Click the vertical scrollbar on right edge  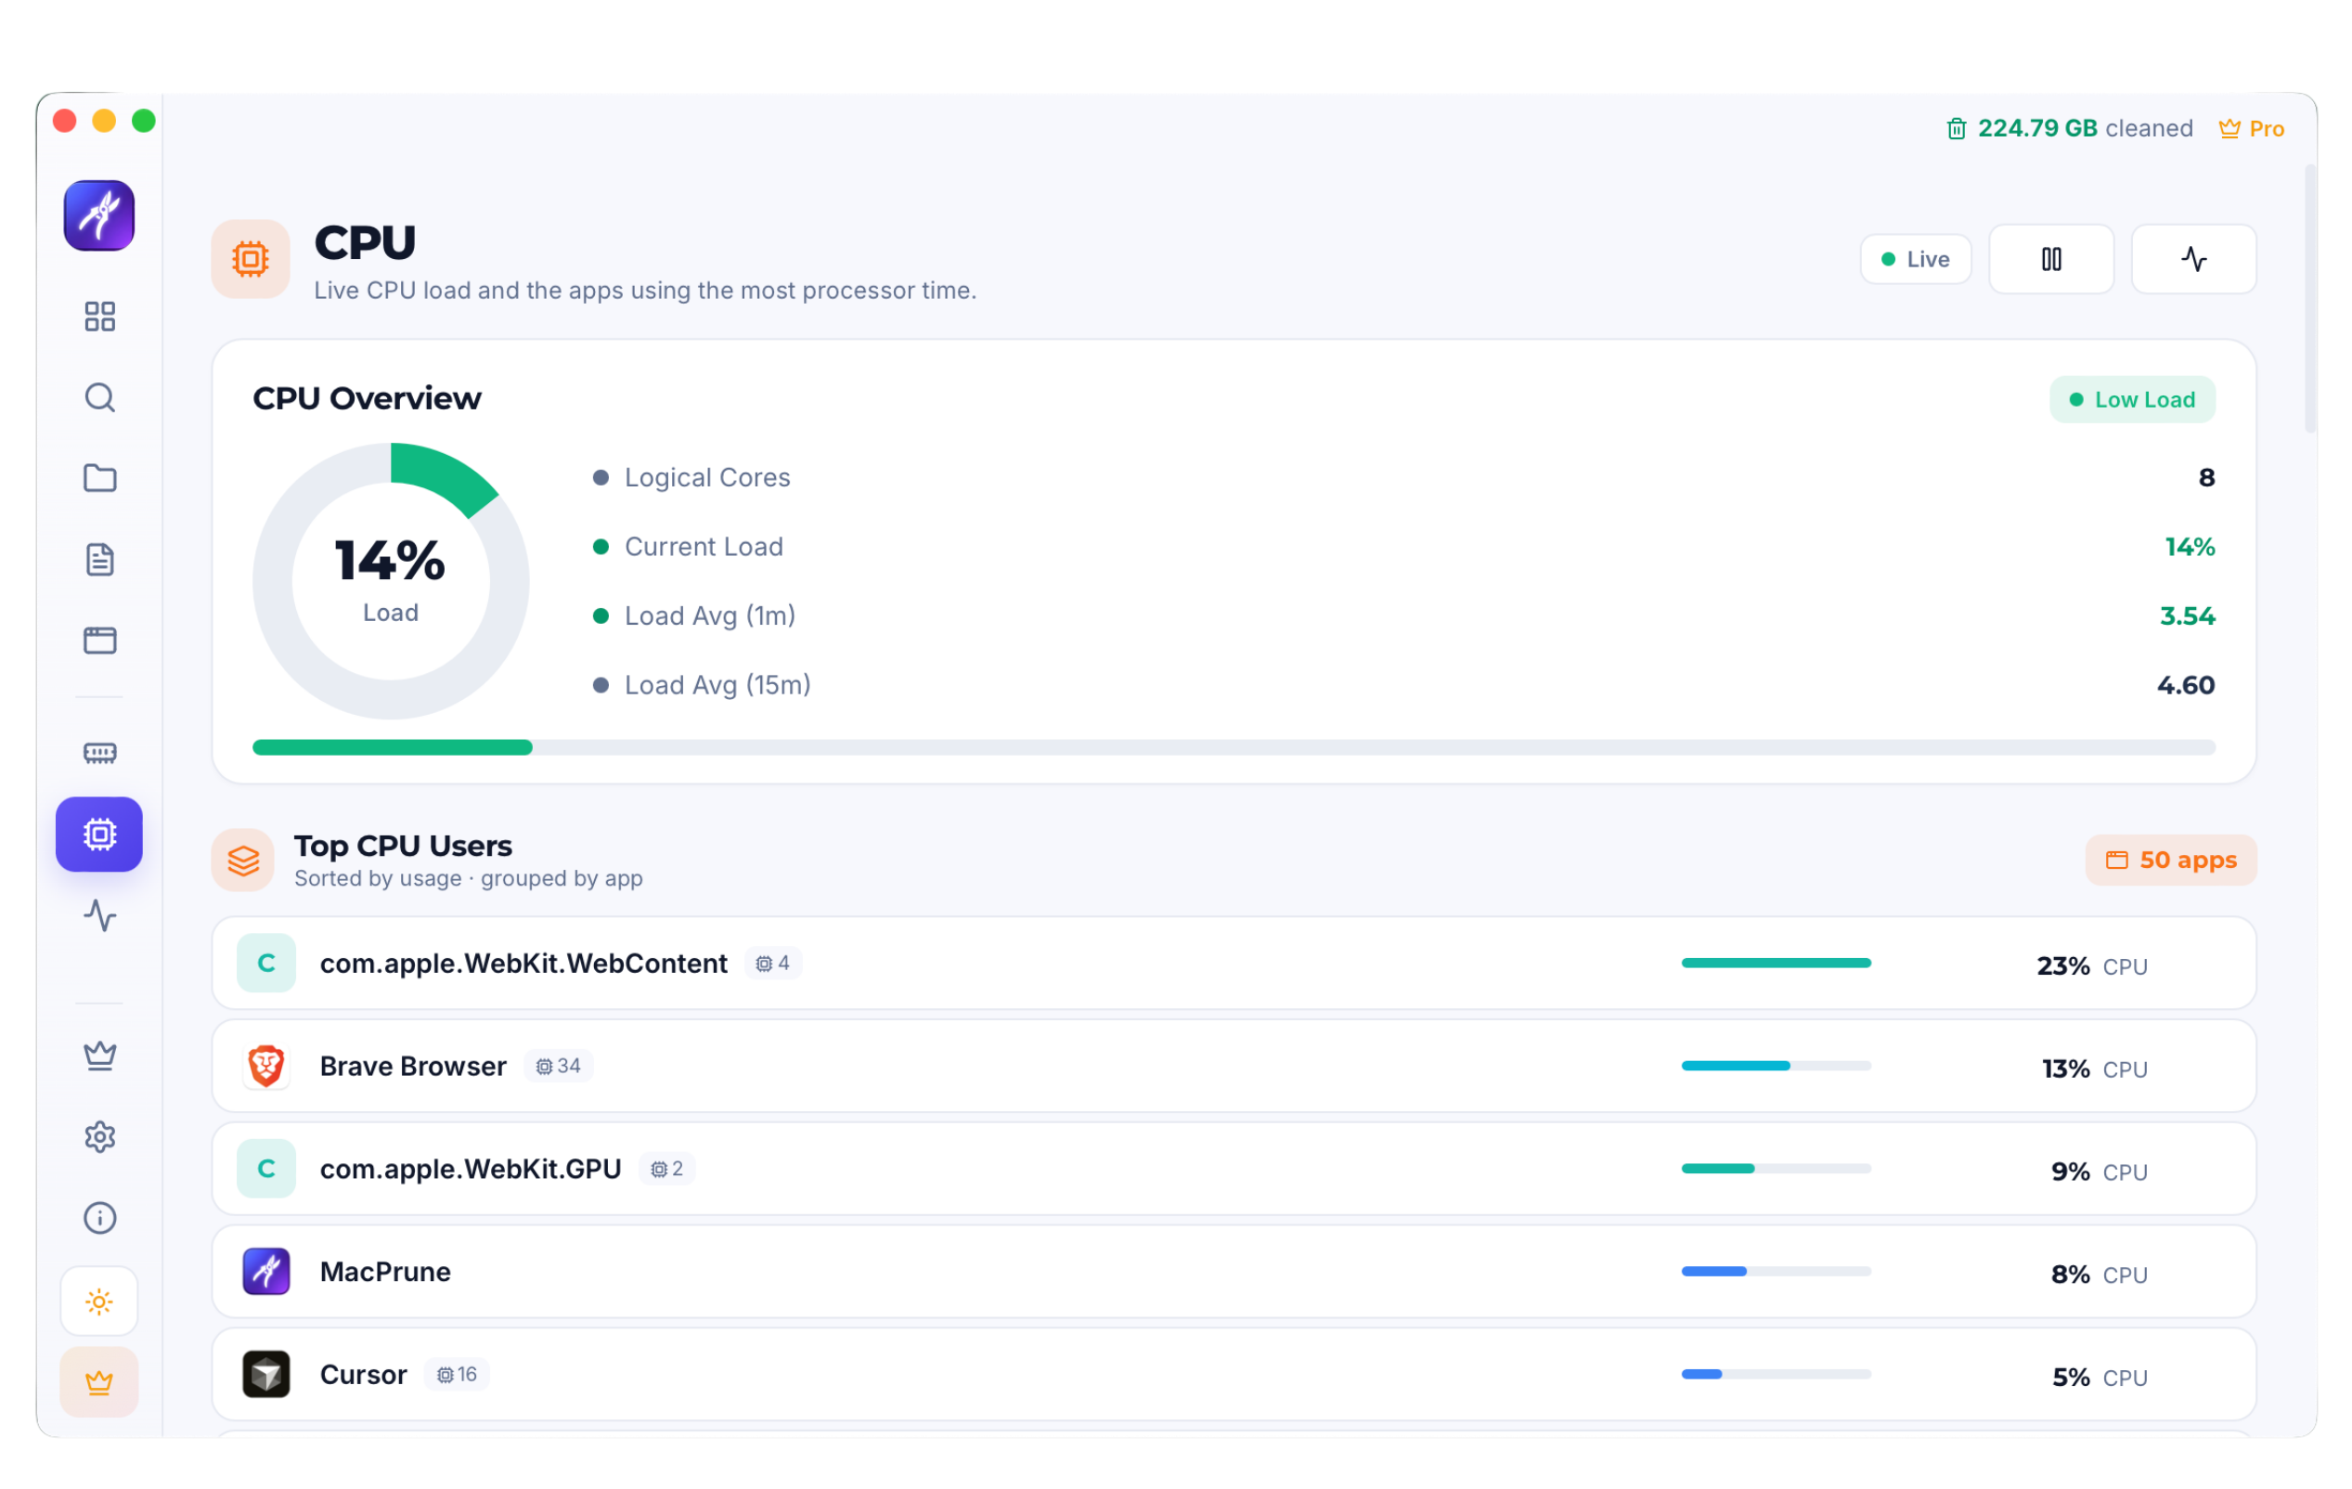[2310, 298]
